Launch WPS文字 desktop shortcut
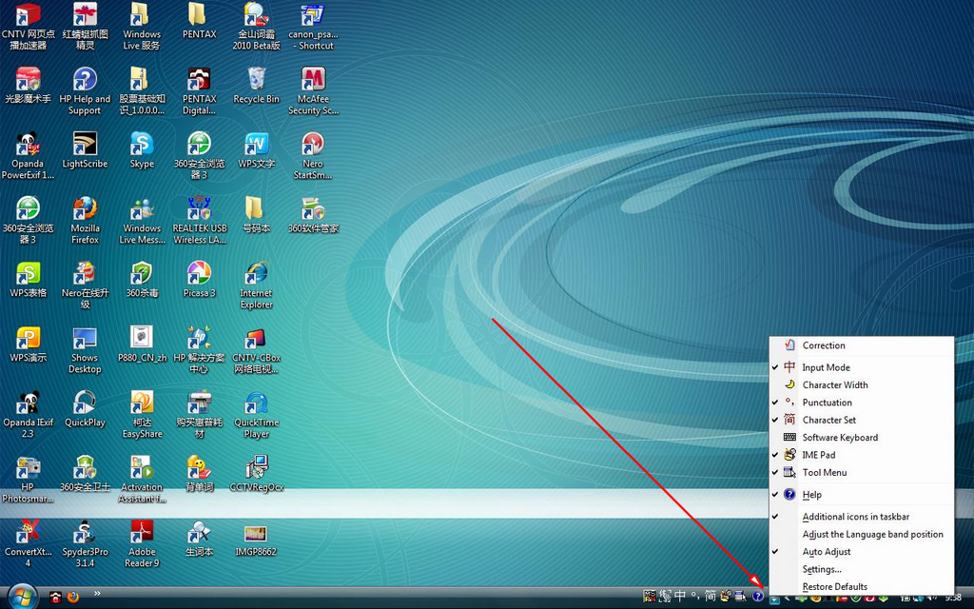The width and height of the screenshot is (974, 609). (x=256, y=149)
